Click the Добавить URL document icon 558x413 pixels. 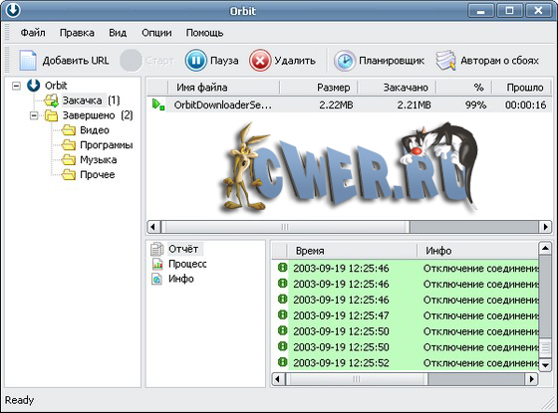(28, 60)
